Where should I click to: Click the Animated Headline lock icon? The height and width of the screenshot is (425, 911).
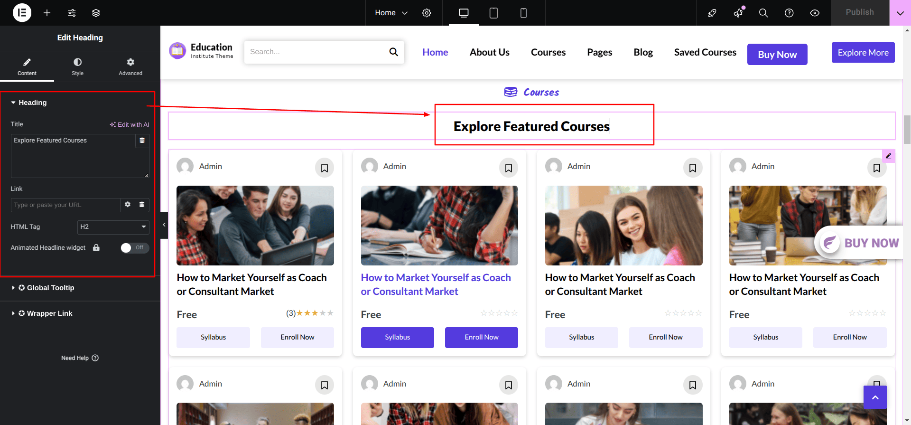96,247
